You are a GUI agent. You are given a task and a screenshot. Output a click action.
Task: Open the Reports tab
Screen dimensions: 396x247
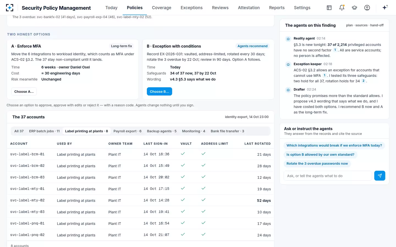277,8
